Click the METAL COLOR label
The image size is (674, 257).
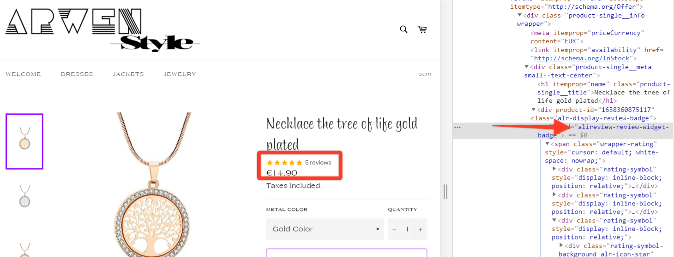[x=287, y=210]
